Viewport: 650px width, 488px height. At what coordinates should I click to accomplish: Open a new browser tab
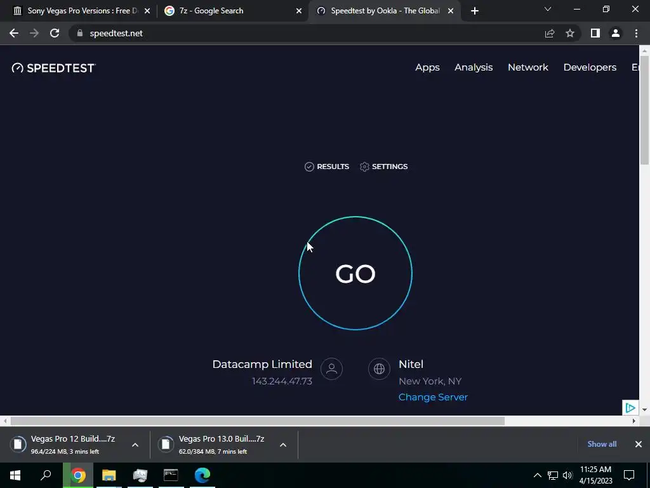475,11
